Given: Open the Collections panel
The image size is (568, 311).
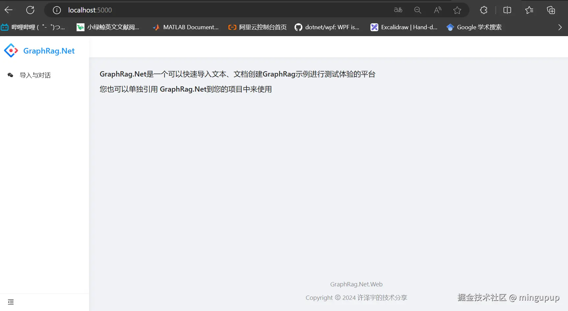Looking at the screenshot, I should pos(551,10).
